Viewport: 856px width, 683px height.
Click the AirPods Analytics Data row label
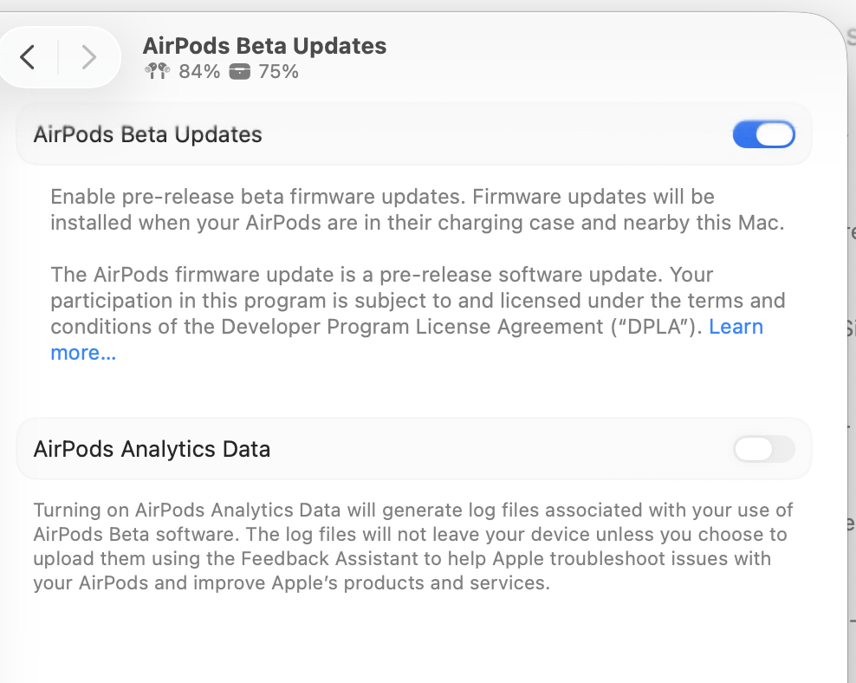click(152, 449)
